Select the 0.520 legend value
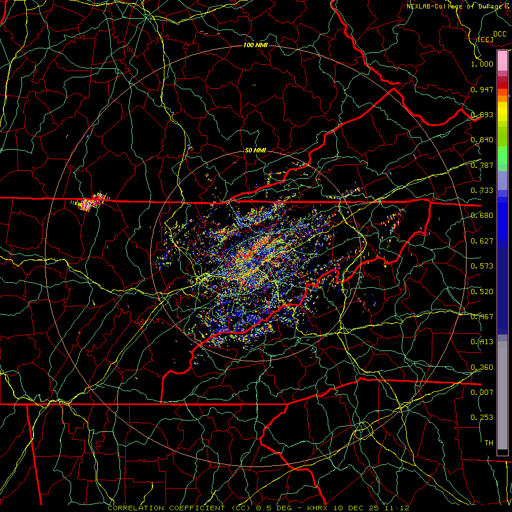The height and width of the screenshot is (512, 512). pyautogui.click(x=482, y=292)
